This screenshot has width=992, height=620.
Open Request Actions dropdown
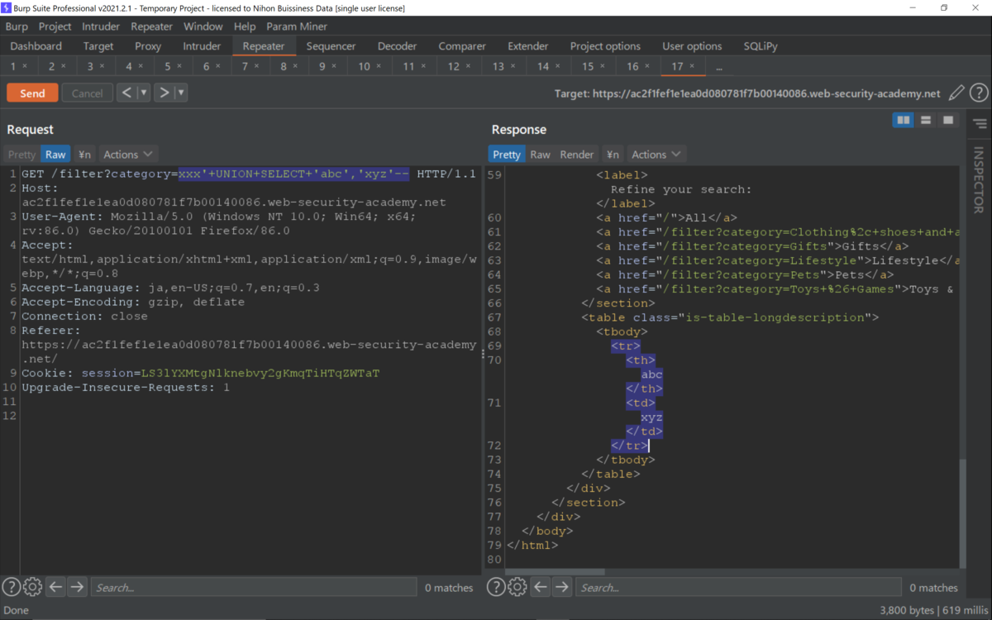click(x=128, y=155)
